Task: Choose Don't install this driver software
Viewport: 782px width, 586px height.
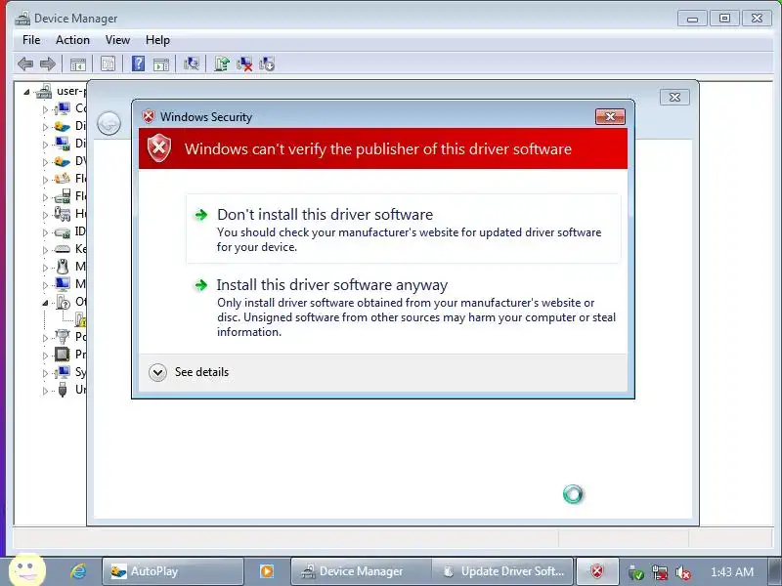Action: click(x=404, y=229)
